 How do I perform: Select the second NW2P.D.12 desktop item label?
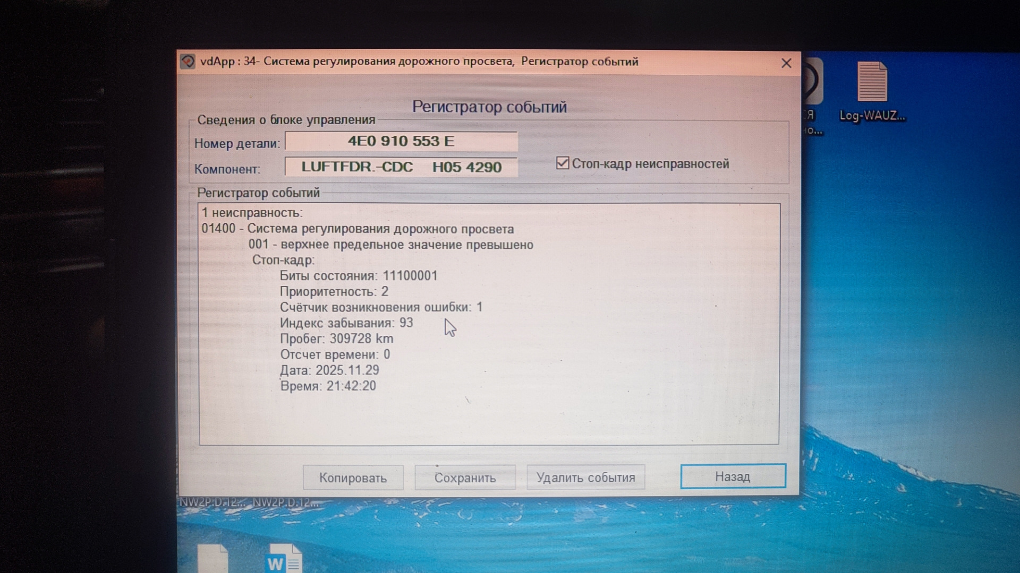tap(285, 502)
